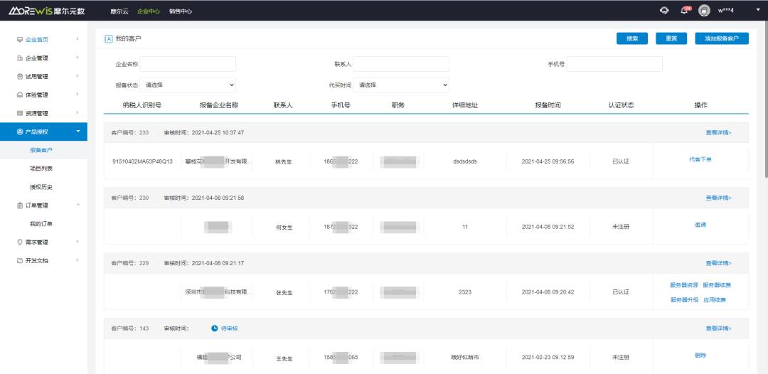Viewport: 768px width, 374px height.
Task: Click the 需求管理 location pin icon
Action: pos(20,242)
